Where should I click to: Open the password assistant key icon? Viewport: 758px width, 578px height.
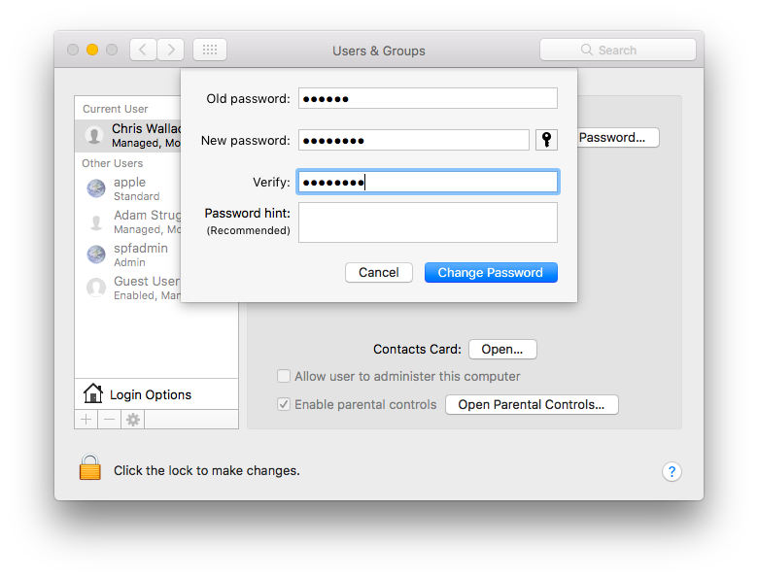(546, 140)
